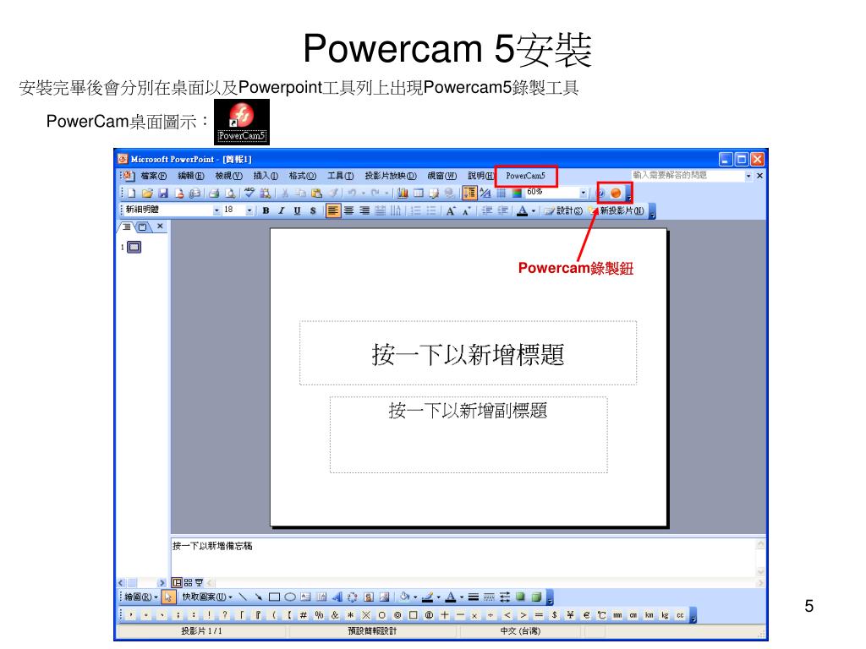Toggle text Shadow formatting
This screenshot has height=649, width=866.
(313, 210)
